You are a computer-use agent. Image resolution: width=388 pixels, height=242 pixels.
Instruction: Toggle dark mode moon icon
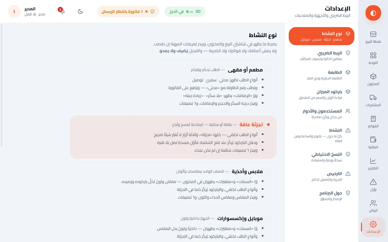(81, 11)
